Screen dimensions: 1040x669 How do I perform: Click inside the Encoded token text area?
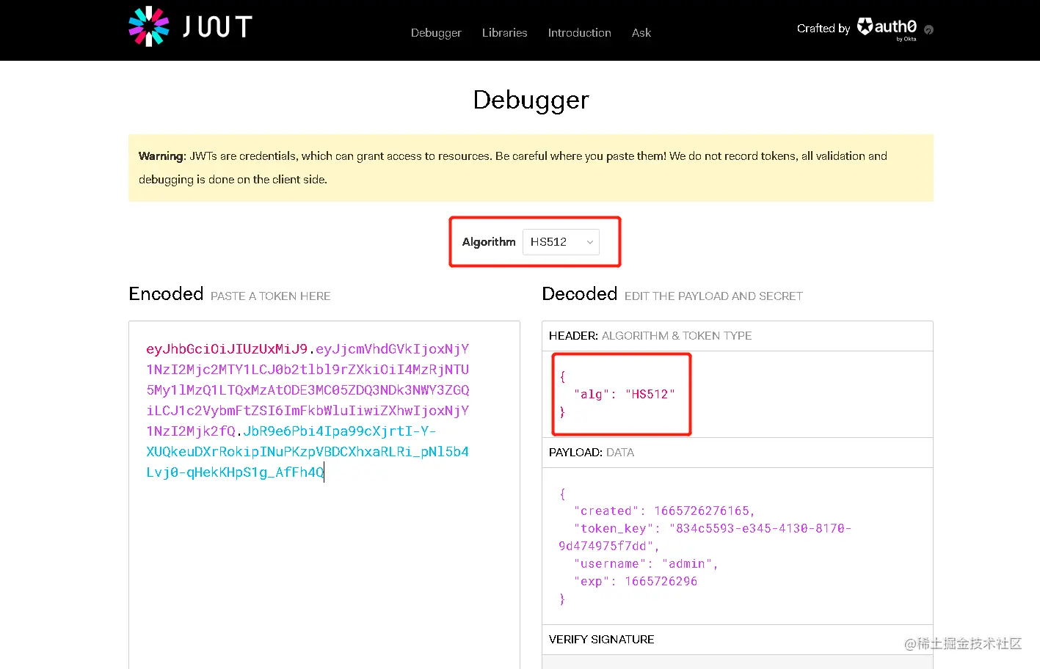[x=324, y=495]
